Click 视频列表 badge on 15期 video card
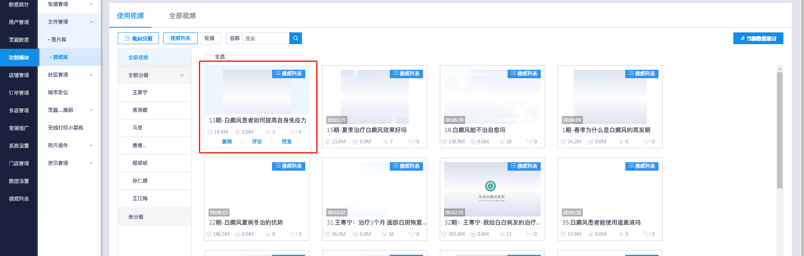The width and height of the screenshot is (804, 256). click(x=406, y=74)
